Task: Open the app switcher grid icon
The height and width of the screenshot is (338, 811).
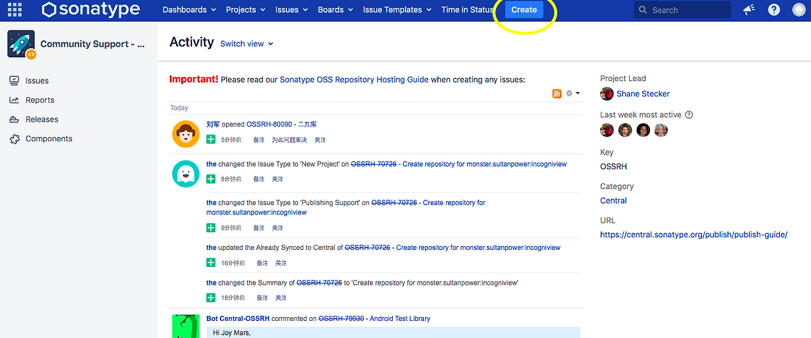Action: [x=14, y=10]
